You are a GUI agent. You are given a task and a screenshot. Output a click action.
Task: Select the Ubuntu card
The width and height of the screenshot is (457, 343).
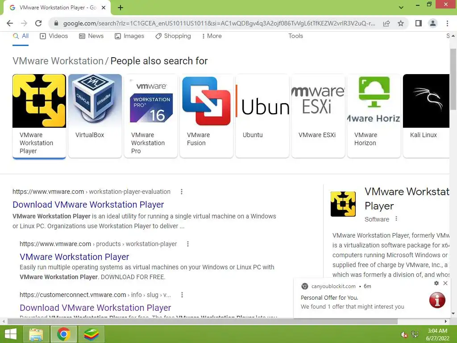click(262, 116)
